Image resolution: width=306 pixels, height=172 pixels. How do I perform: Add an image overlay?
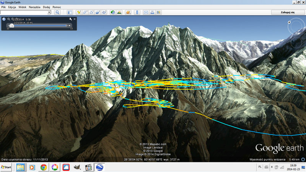click(98, 12)
